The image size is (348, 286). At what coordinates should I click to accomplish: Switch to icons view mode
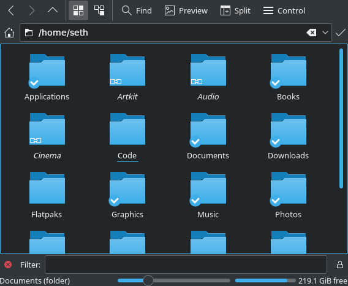78,10
